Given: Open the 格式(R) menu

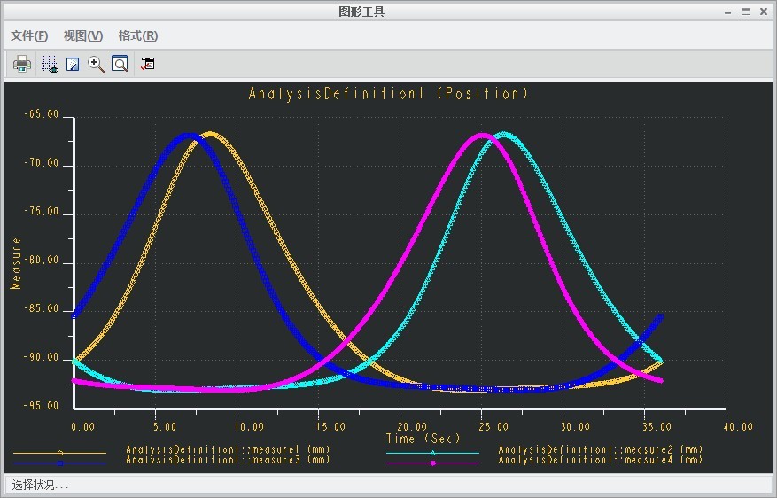Looking at the screenshot, I should coord(138,35).
